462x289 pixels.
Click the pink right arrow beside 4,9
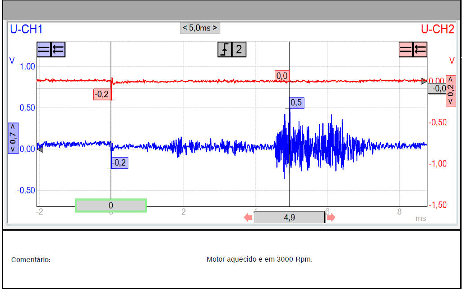pyautogui.click(x=330, y=218)
